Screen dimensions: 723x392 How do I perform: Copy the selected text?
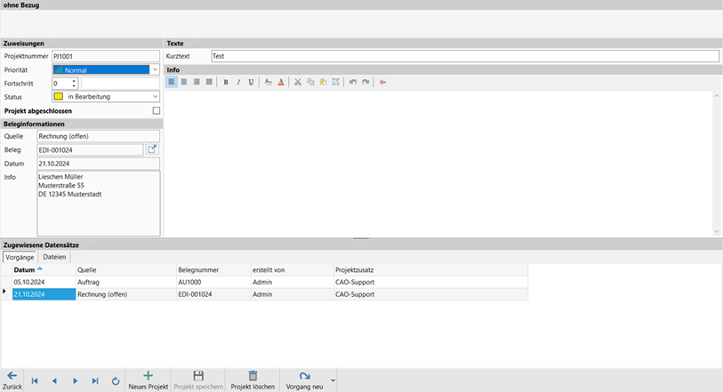point(310,82)
